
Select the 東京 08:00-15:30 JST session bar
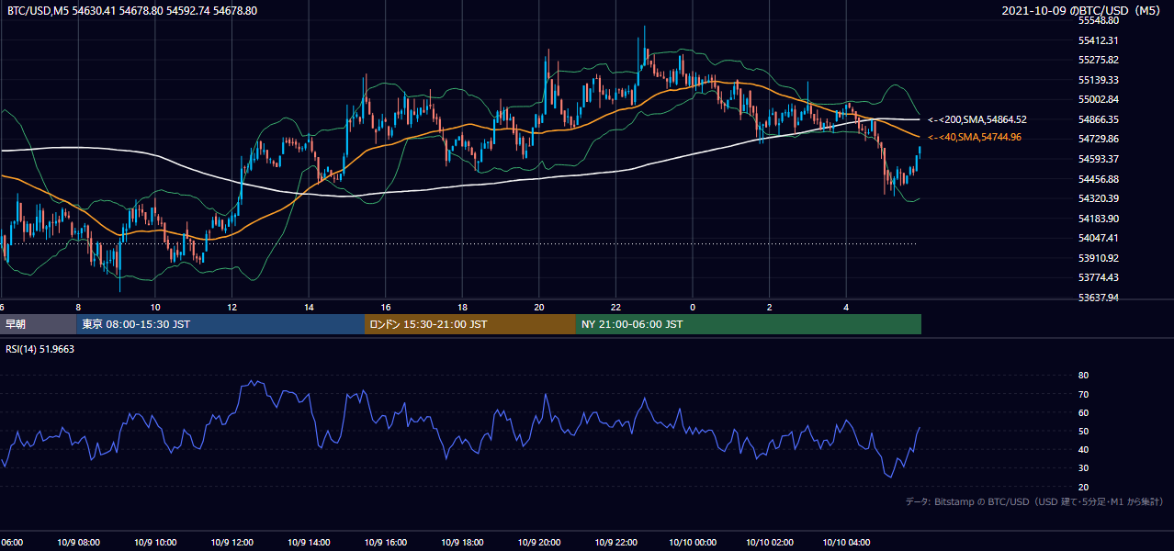click(x=220, y=324)
